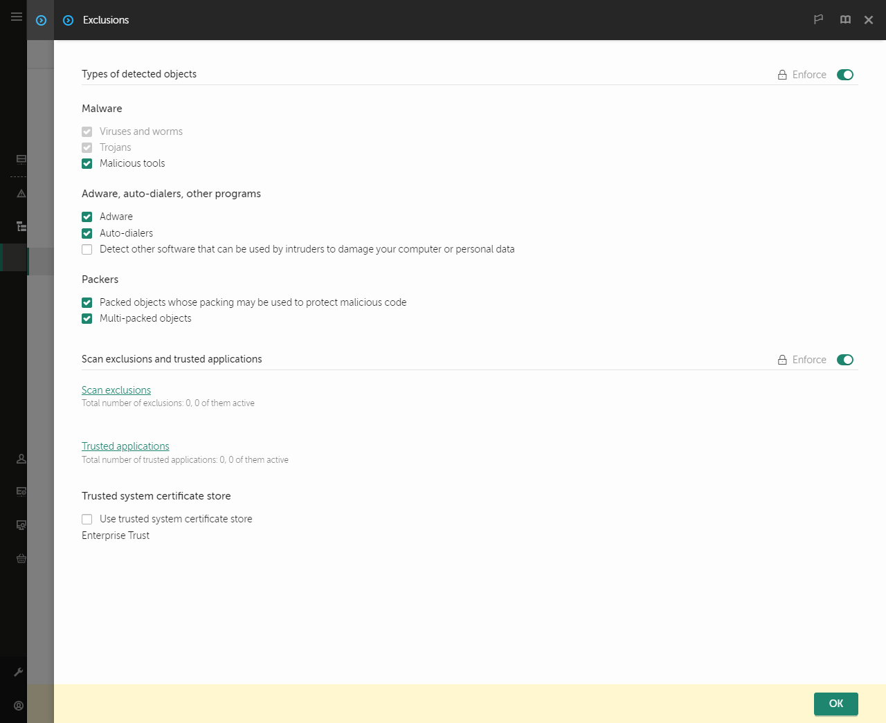
Task: Open the account profile icon at bottom sidebar
Action: (x=18, y=704)
